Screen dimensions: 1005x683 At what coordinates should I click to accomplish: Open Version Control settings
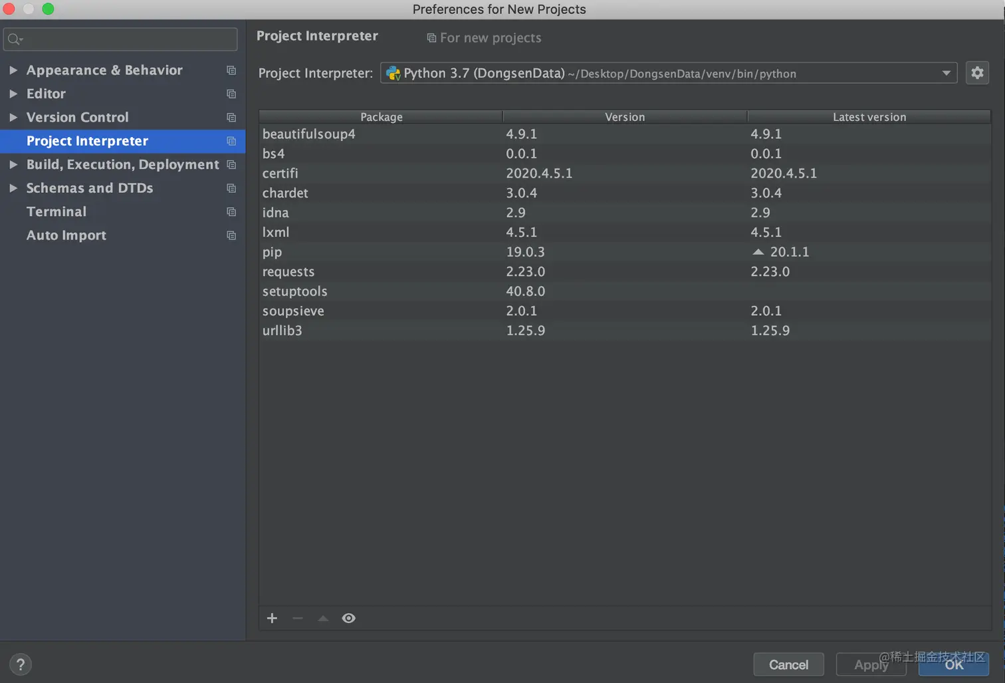(77, 117)
